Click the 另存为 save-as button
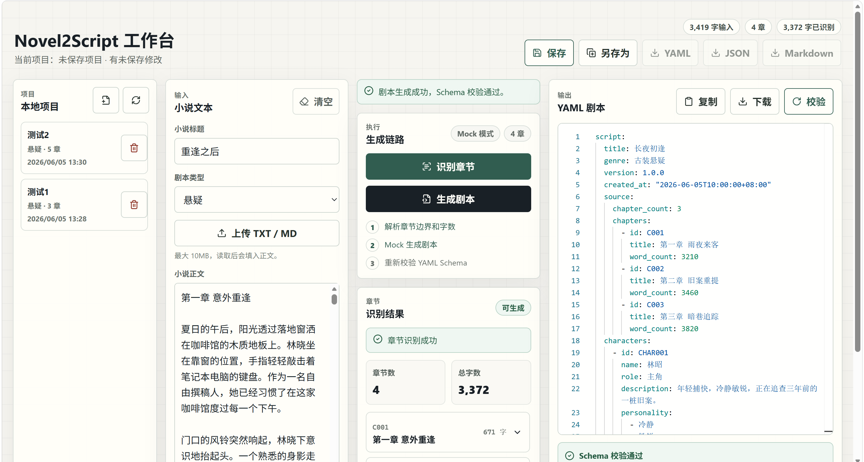This screenshot has height=462, width=864. [608, 53]
